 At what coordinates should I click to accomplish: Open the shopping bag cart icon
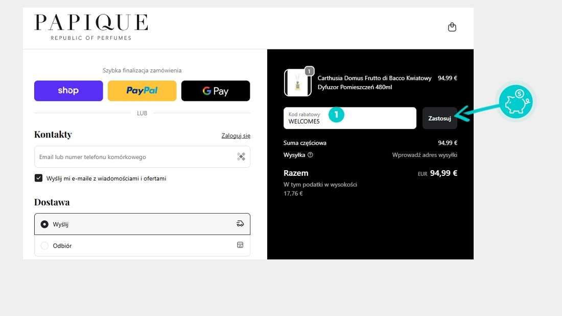[452, 28]
